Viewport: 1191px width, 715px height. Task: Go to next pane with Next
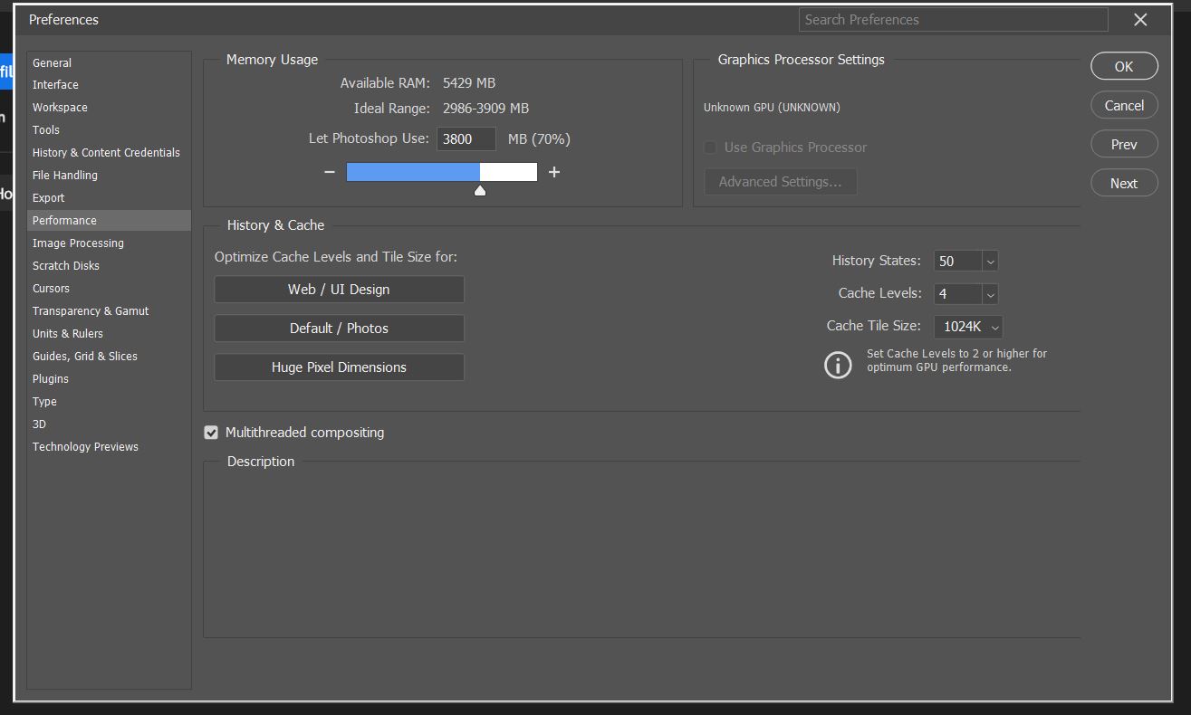click(1124, 183)
